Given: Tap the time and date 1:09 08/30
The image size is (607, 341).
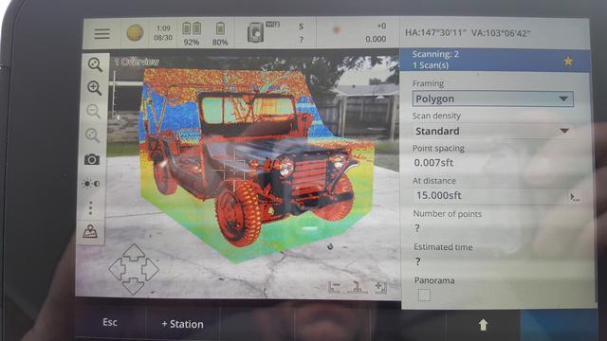Looking at the screenshot, I should click(163, 33).
